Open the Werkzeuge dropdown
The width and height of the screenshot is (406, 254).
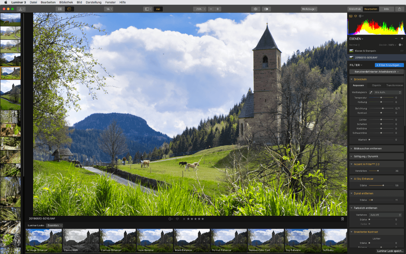[309, 9]
